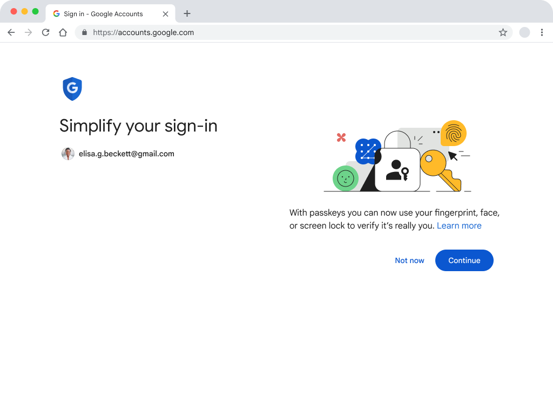
Task: Open a new browser tab
Action: click(x=187, y=13)
